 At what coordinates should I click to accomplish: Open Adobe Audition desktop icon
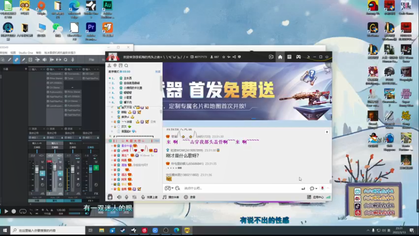[107, 9]
